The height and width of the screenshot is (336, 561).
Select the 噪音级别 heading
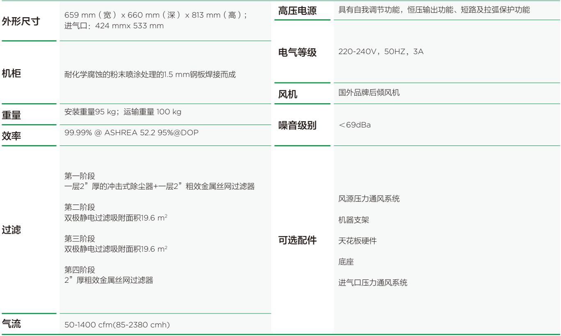pos(298,125)
